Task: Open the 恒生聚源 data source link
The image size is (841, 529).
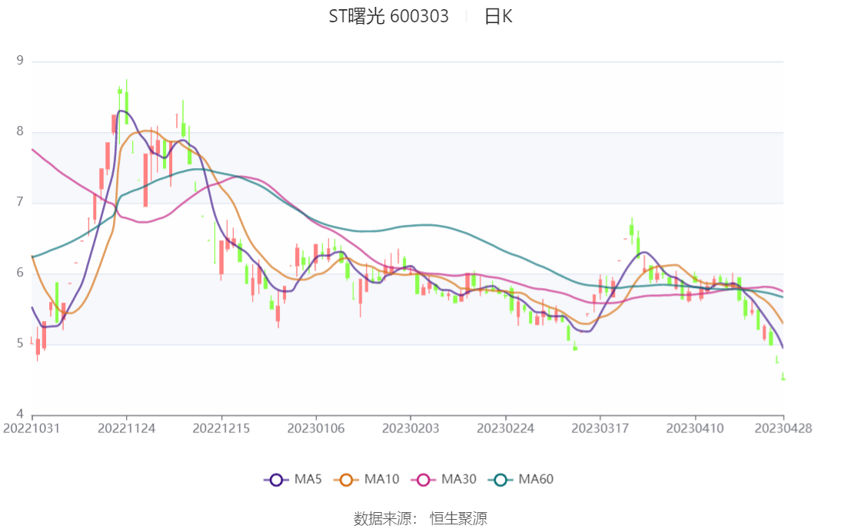Action: [x=459, y=518]
